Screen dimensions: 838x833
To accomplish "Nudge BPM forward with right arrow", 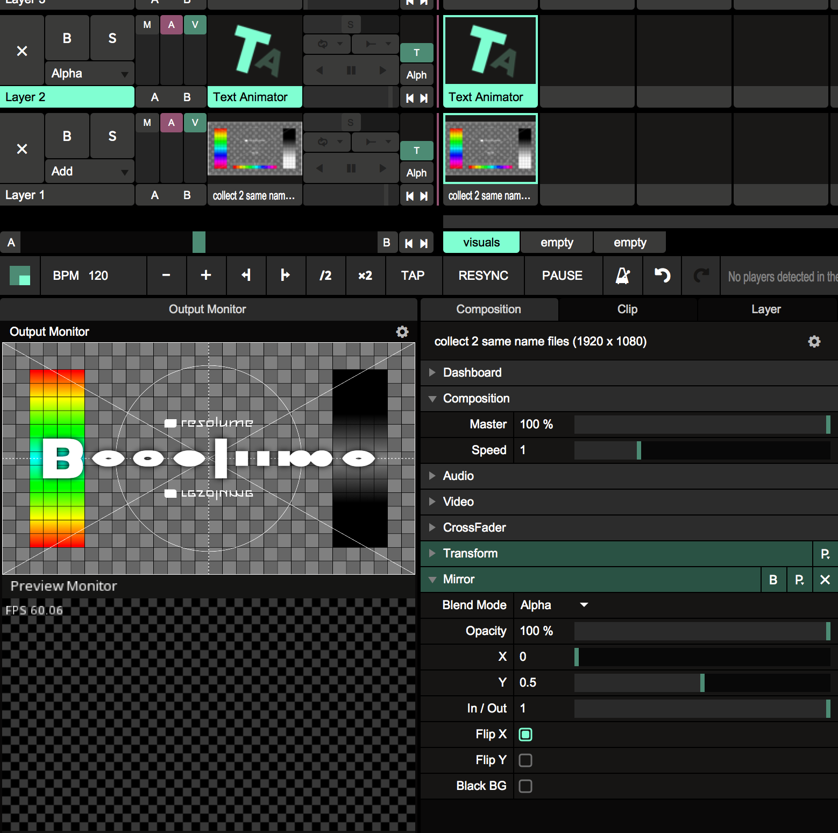I will click(x=285, y=276).
